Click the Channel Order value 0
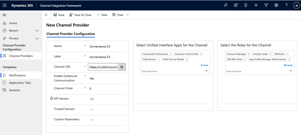Viewport: 301px width, 135px height. point(90,89)
